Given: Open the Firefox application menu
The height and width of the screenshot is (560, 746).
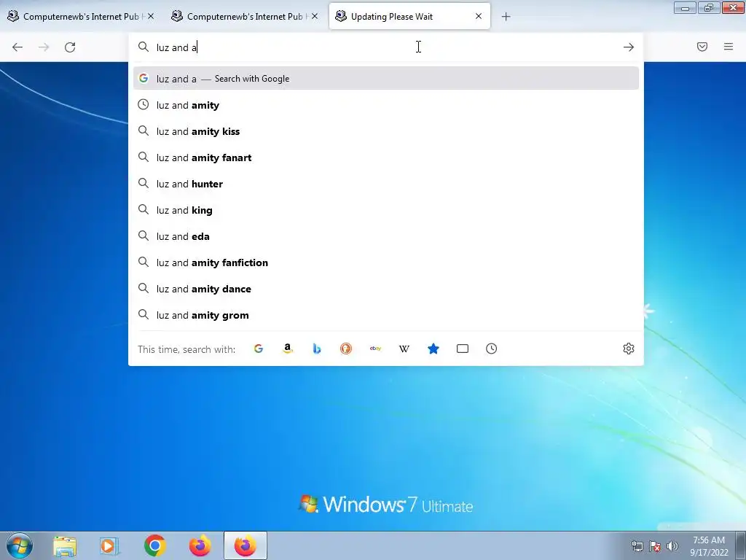Looking at the screenshot, I should coord(729,47).
